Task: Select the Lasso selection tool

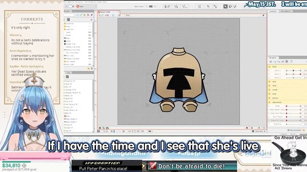Action: (x=230, y=6)
